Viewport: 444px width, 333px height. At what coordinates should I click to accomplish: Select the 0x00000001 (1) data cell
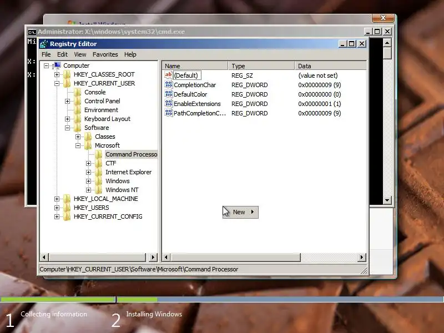[320, 104]
